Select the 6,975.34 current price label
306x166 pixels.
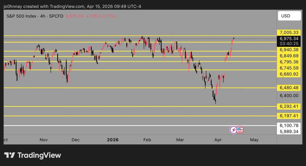[x=289, y=38]
